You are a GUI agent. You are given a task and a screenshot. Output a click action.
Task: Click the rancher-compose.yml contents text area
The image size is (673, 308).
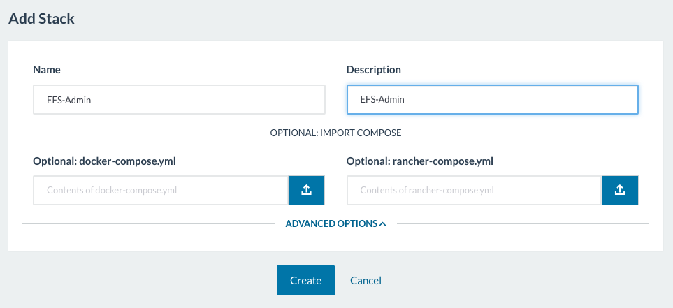(474, 190)
